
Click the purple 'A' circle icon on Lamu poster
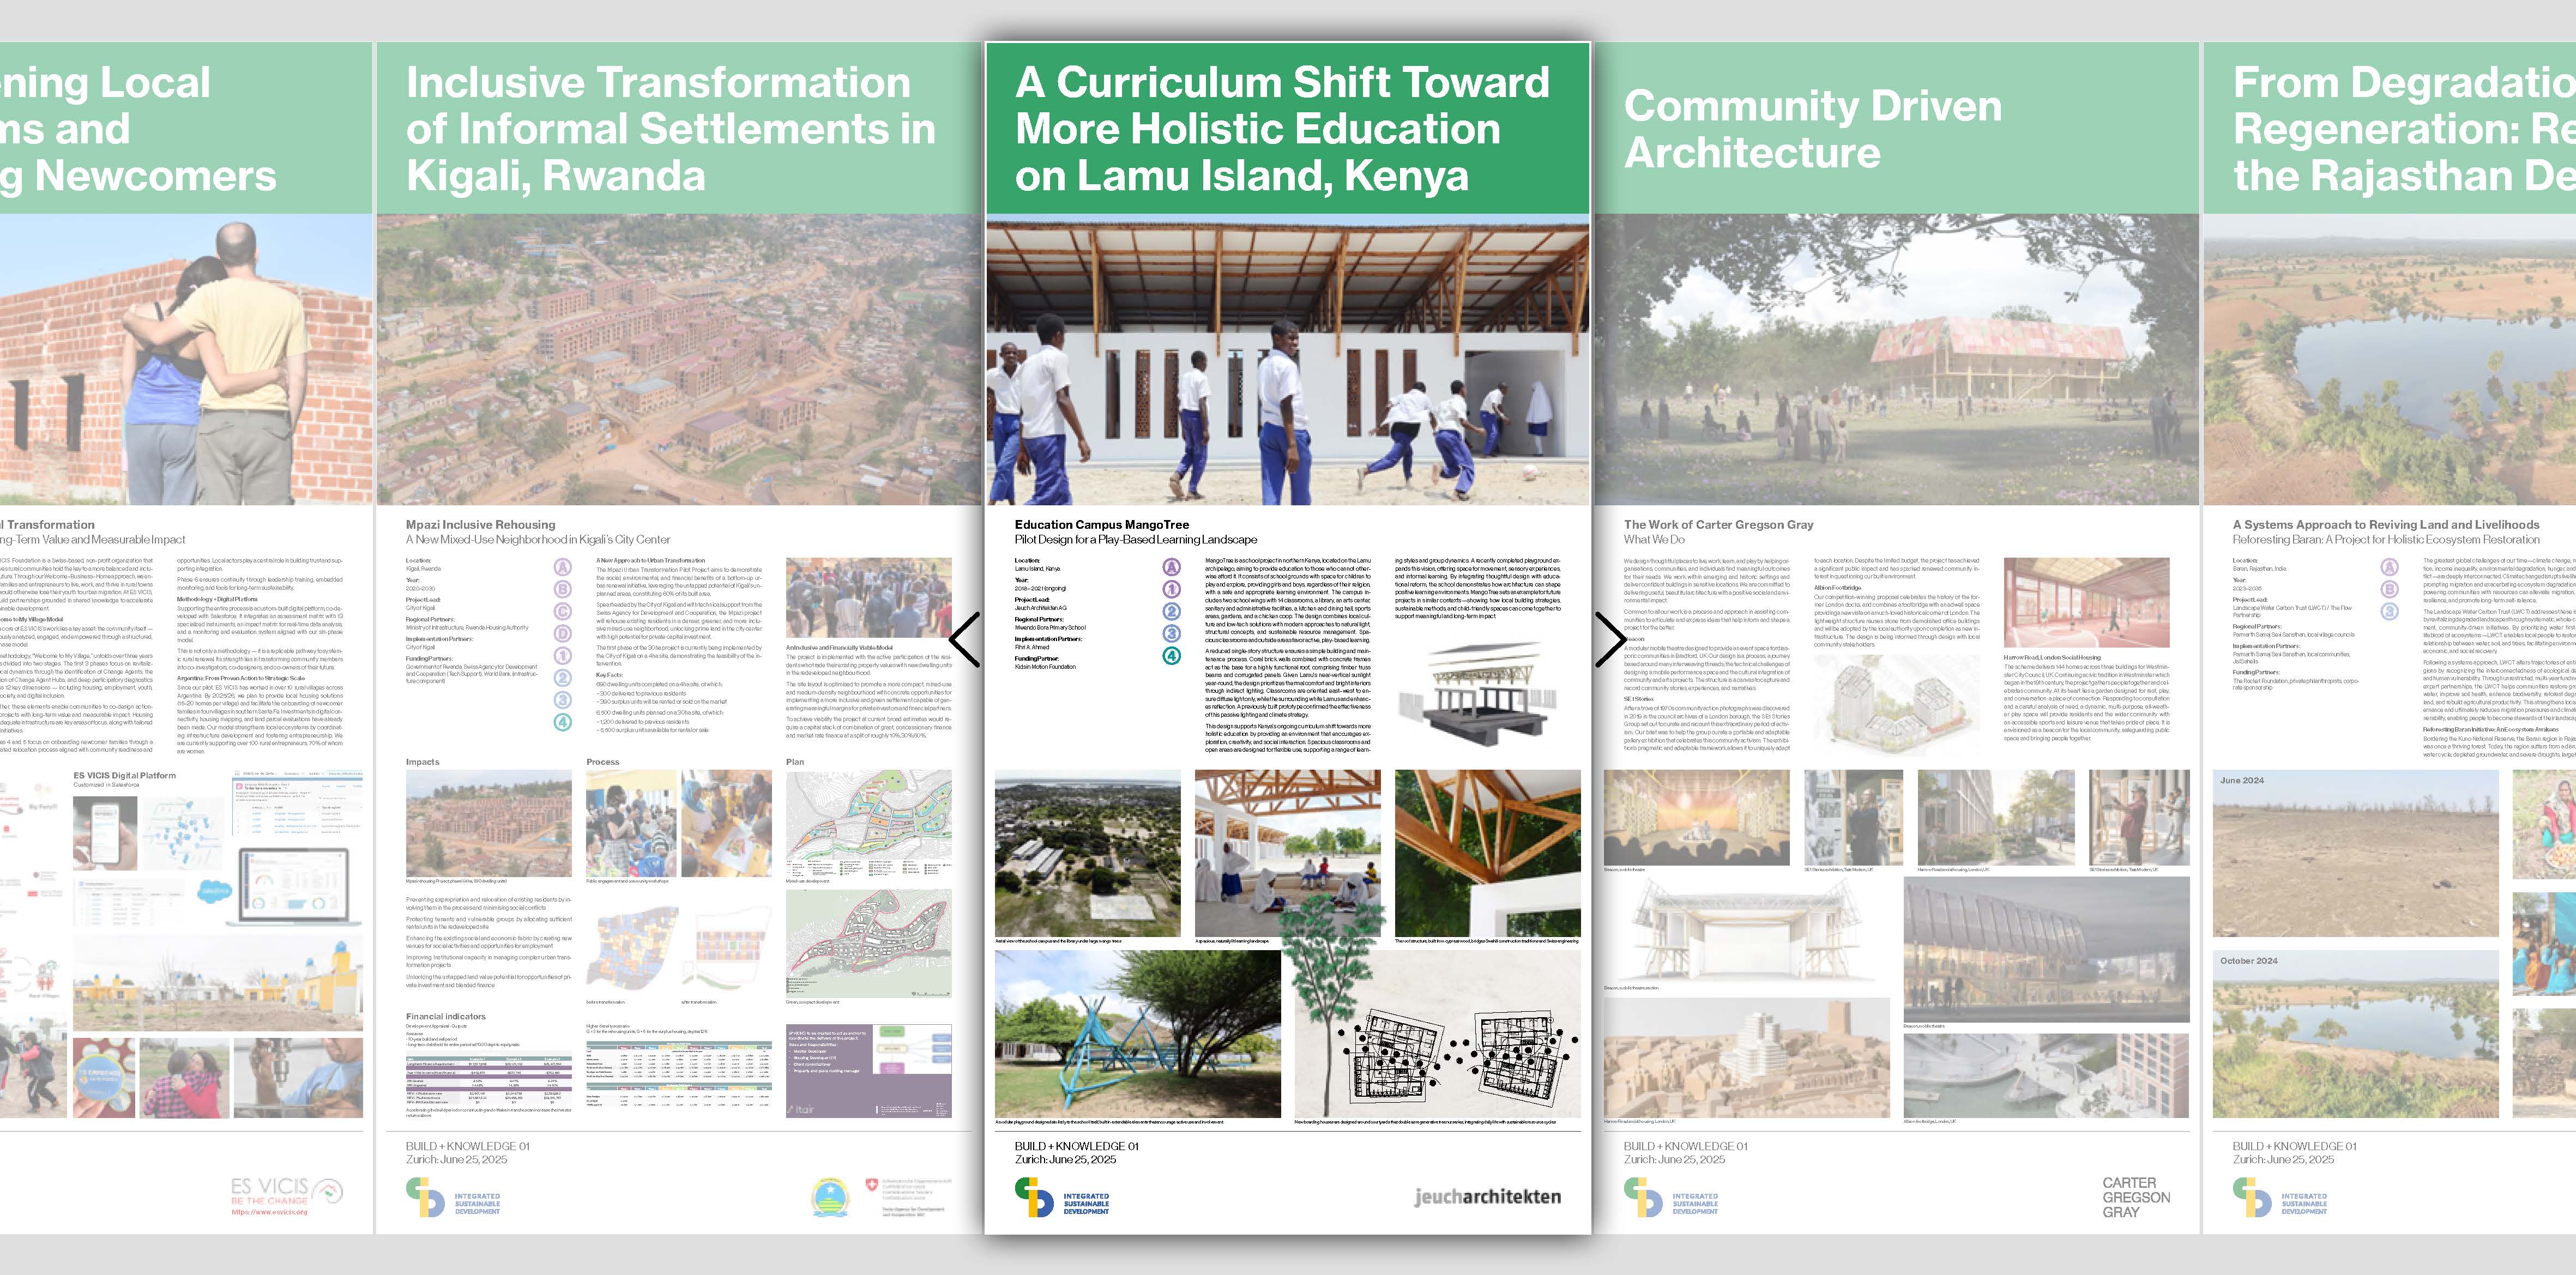(1171, 567)
